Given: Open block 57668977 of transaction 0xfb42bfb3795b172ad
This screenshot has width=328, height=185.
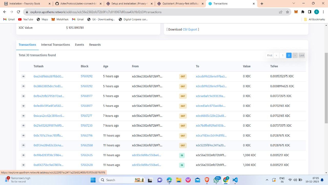Looking at the screenshot, I should [87, 96].
